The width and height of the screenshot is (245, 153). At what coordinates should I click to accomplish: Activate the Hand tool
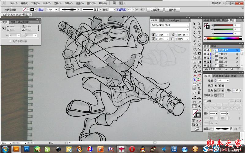194,106
